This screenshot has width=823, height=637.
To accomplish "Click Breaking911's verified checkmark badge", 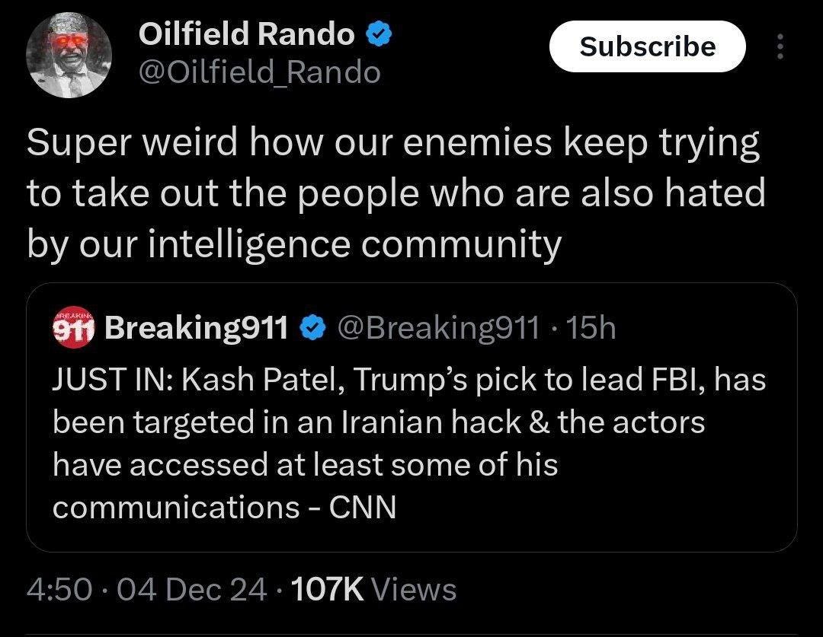I will pyautogui.click(x=312, y=328).
